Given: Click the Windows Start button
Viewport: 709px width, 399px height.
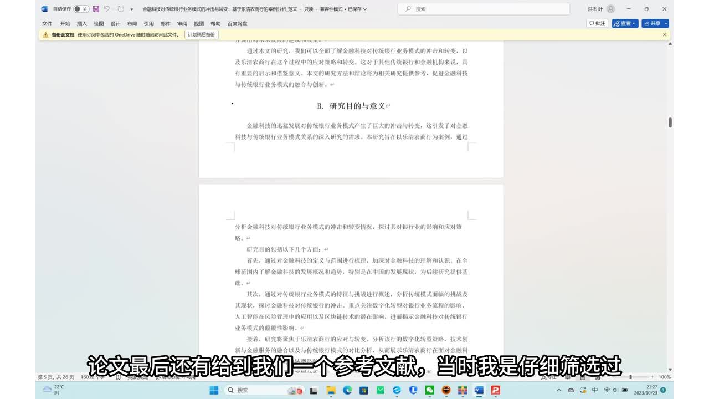Looking at the screenshot, I should tap(214, 390).
